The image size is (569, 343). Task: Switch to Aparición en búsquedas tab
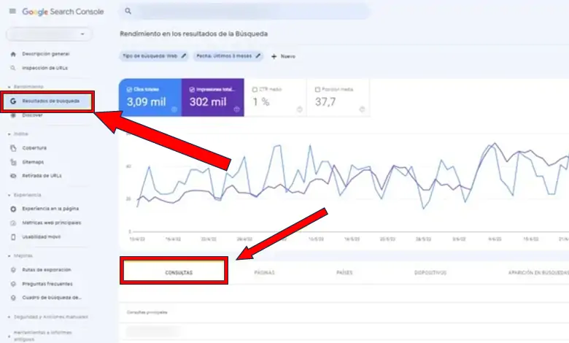click(x=538, y=273)
